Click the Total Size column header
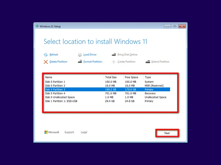 (x=110, y=77)
